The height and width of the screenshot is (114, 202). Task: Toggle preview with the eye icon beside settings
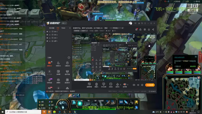138,85
